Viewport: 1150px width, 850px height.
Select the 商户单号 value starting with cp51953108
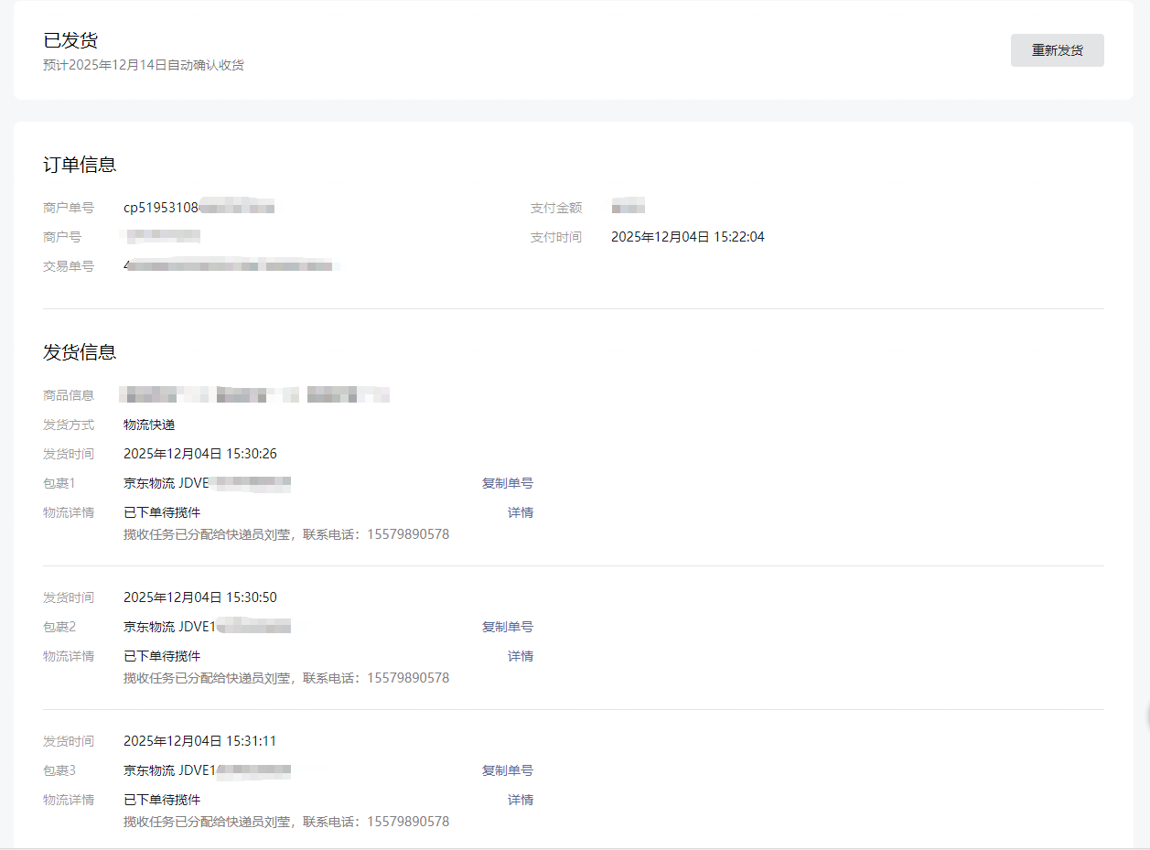pyautogui.click(x=199, y=208)
